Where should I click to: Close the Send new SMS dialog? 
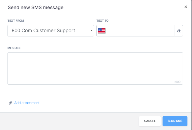pos(186,7)
